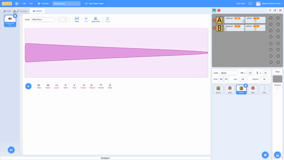Edit the Soundboard project title field
This screenshot has height=160, width=284.
coord(66,4)
